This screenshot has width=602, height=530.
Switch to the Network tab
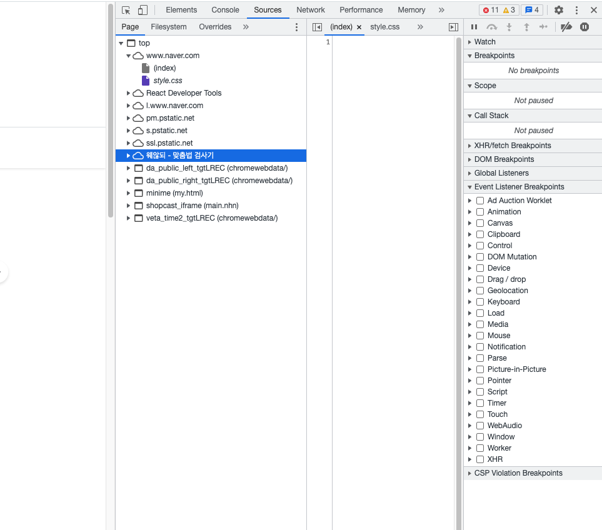[311, 10]
